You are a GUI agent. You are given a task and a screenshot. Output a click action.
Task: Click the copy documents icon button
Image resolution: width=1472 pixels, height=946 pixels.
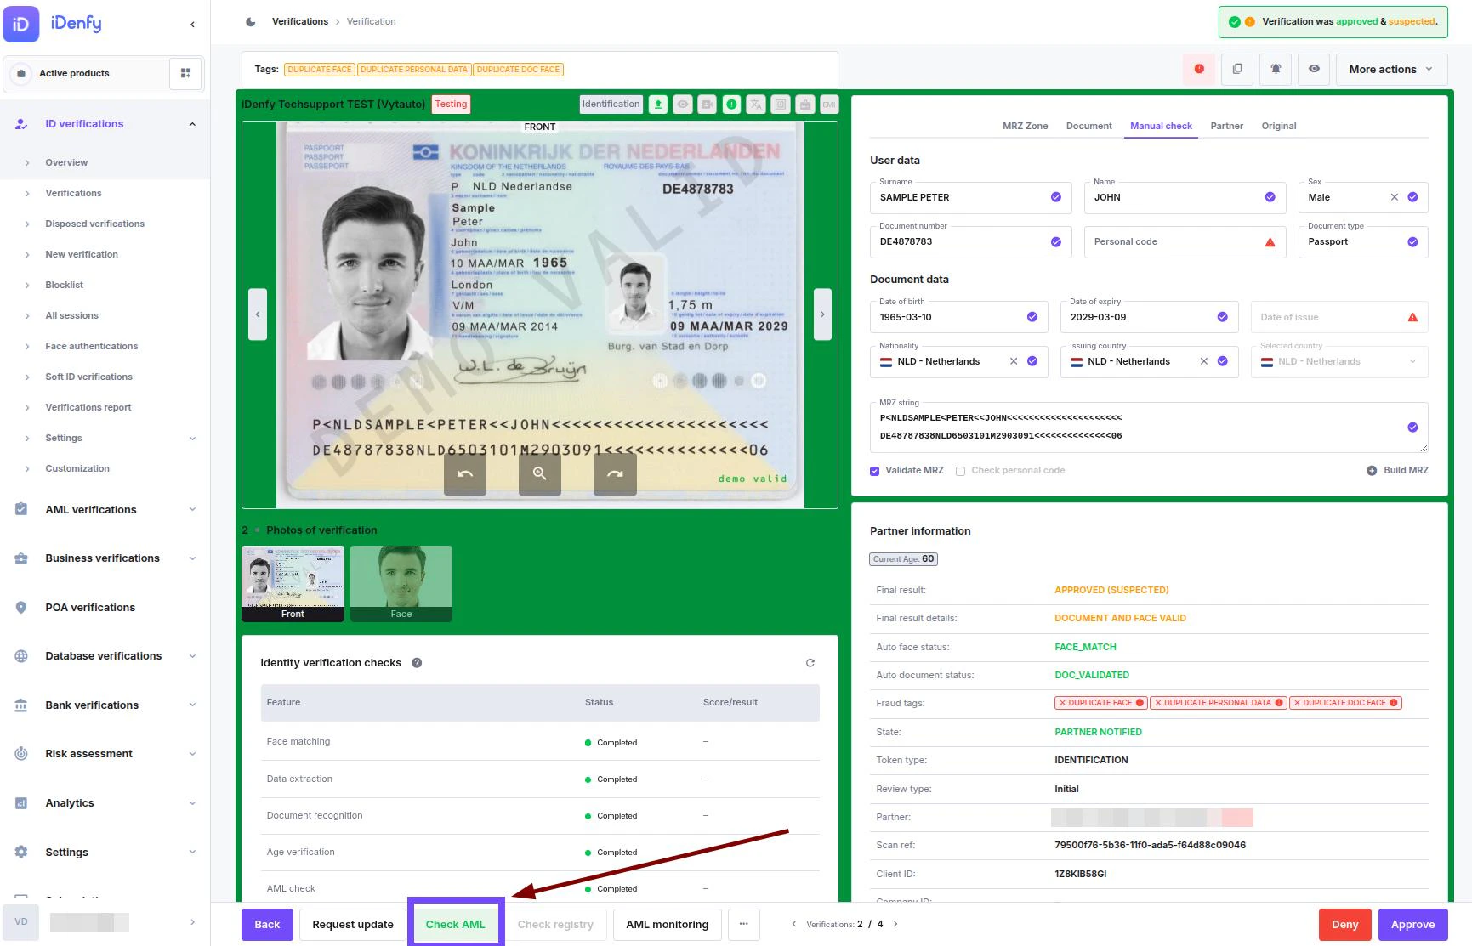pyautogui.click(x=1237, y=69)
